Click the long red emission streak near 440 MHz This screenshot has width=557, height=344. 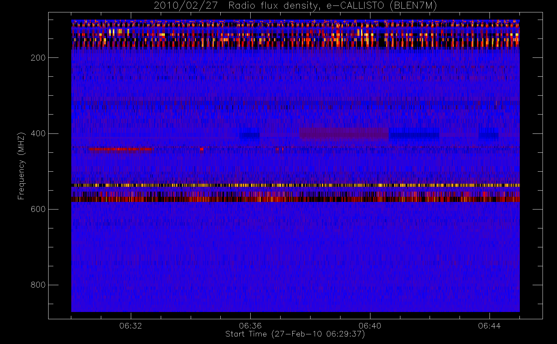(x=121, y=149)
